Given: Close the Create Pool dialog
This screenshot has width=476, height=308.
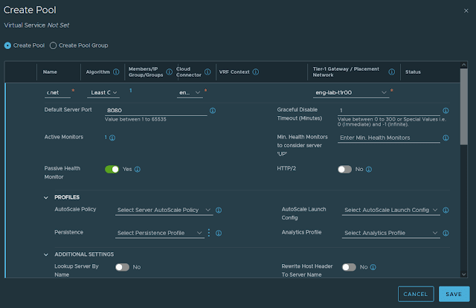Looking at the screenshot, I should click(466, 11).
